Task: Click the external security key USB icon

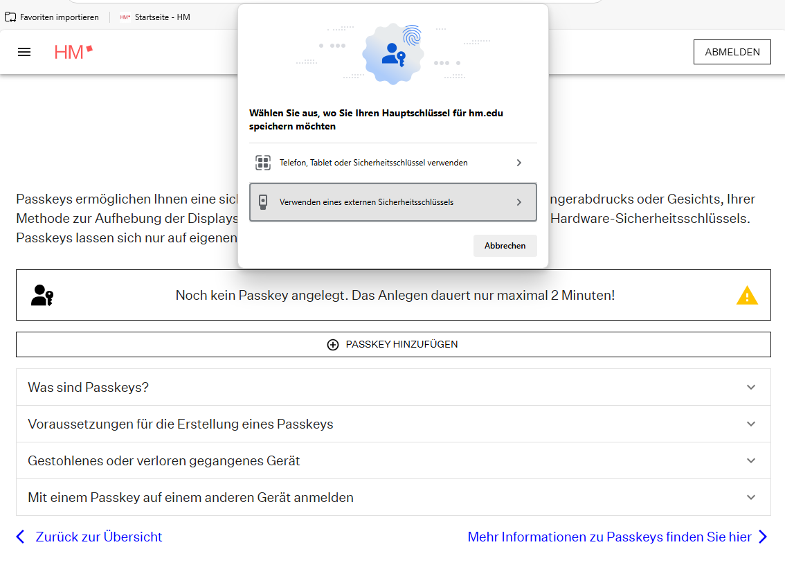Action: click(263, 202)
